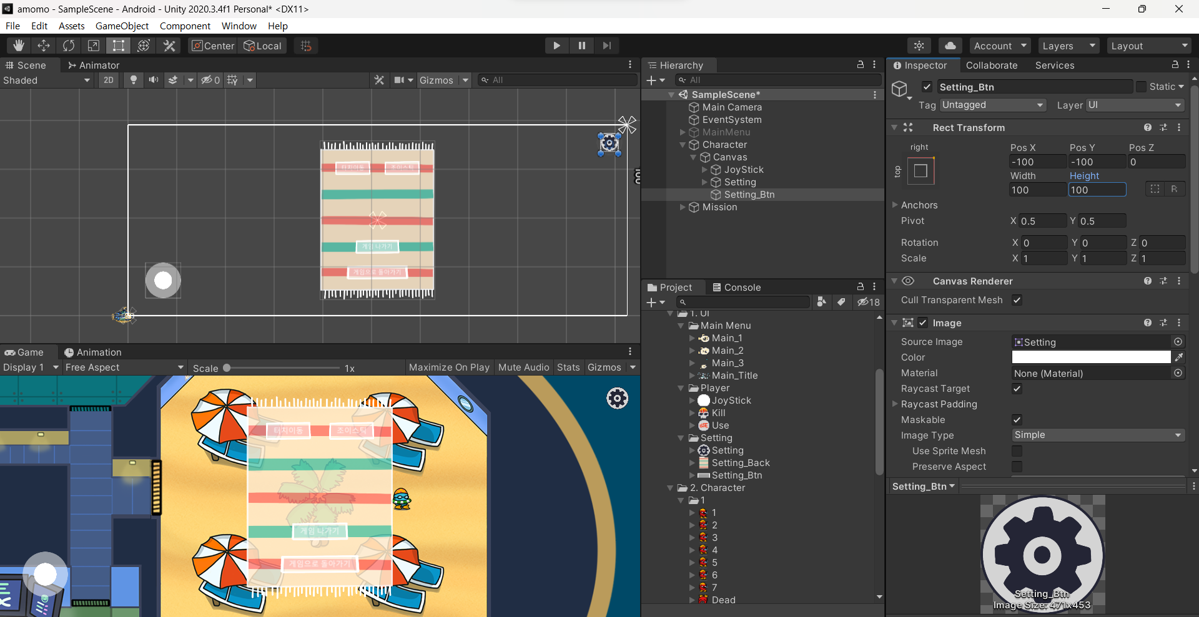Lock the Inspector panel
Viewport: 1199px width, 617px height.
click(x=1175, y=65)
